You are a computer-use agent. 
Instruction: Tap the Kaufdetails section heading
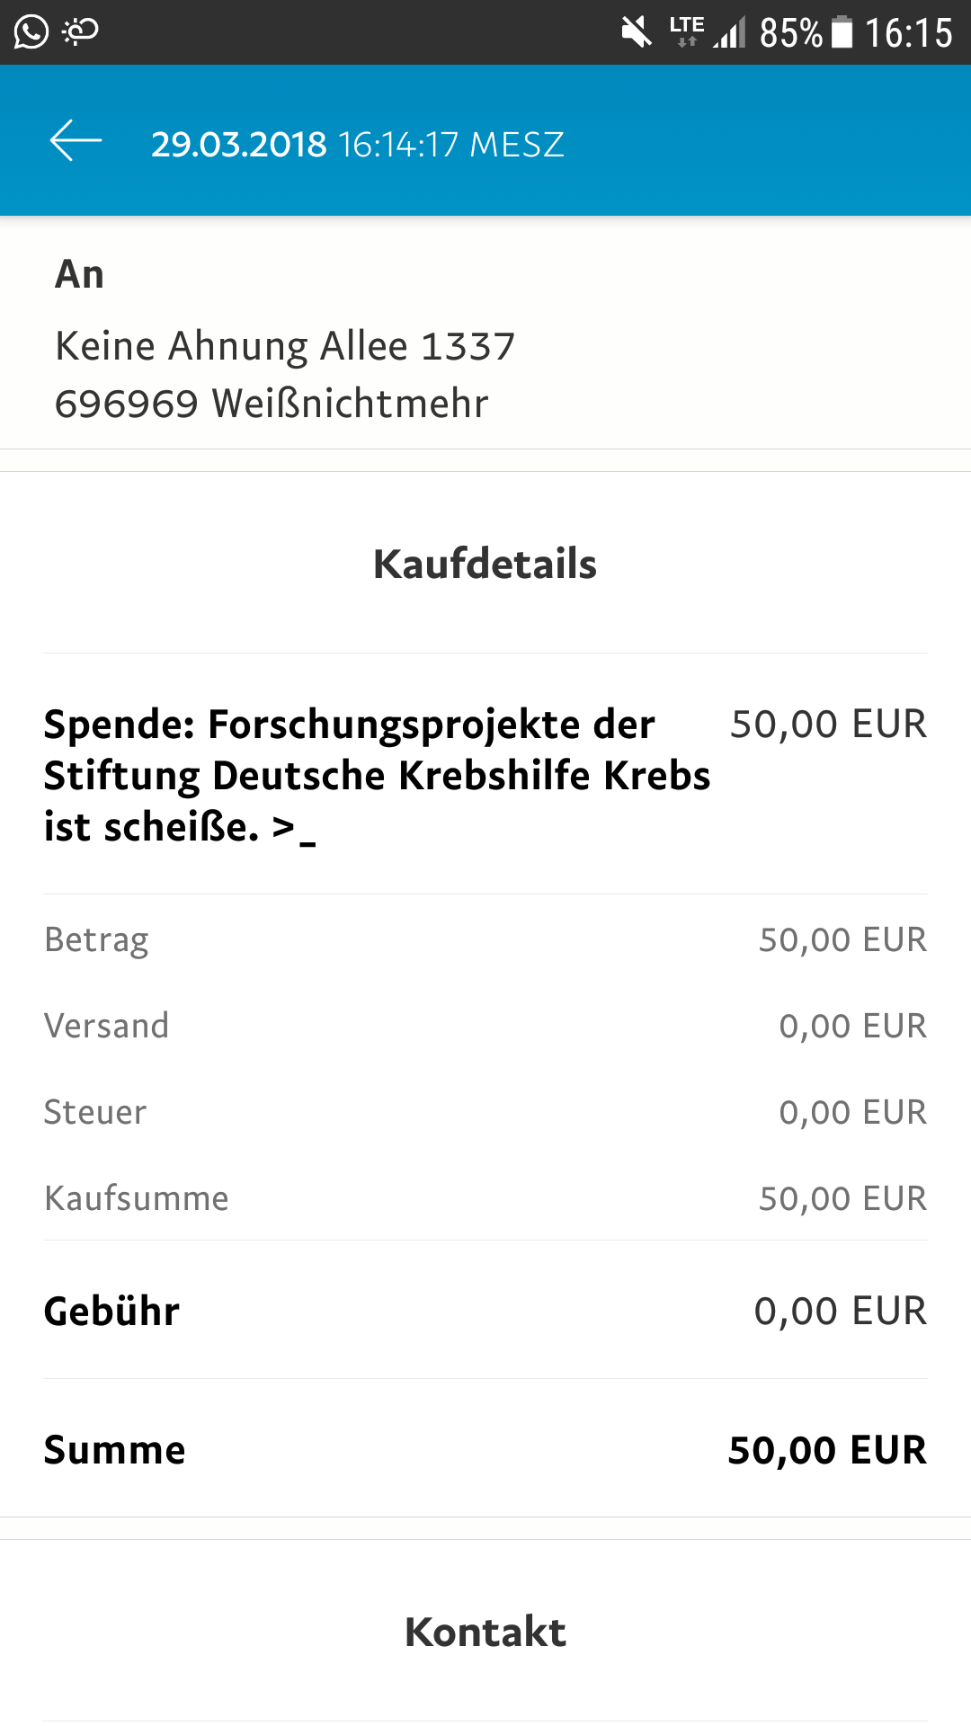click(x=485, y=564)
